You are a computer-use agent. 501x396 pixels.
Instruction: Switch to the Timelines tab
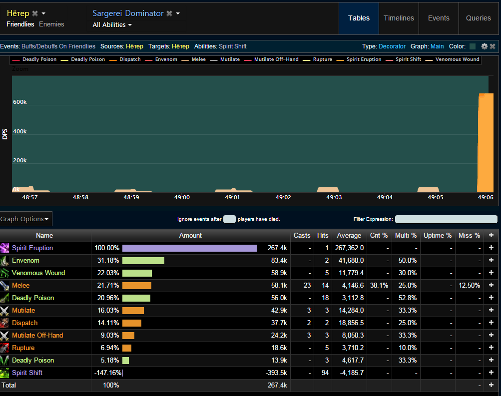click(399, 18)
